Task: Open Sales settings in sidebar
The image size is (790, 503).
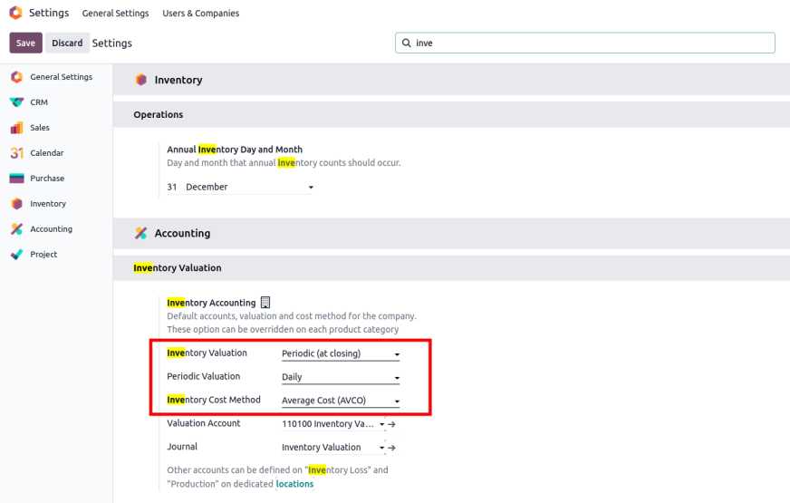Action: point(39,128)
